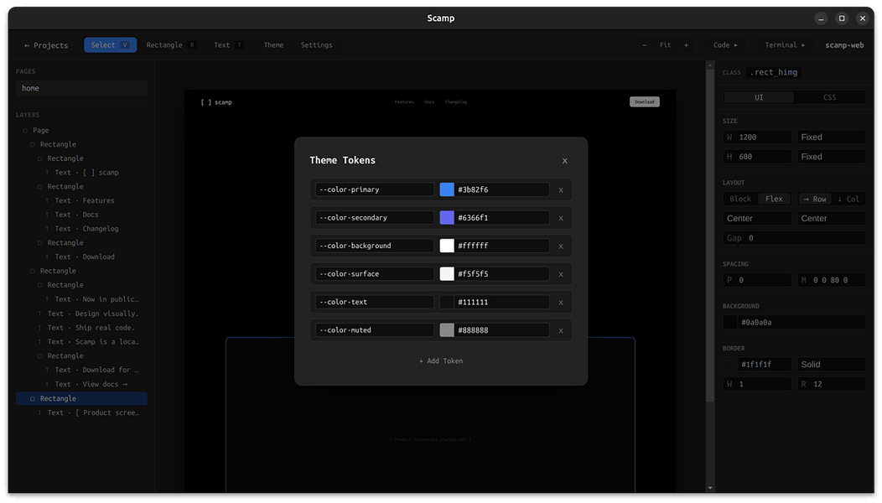Open the border #1f1f1f color swatch
Screen dimensions: 882x503
[x=730, y=365]
